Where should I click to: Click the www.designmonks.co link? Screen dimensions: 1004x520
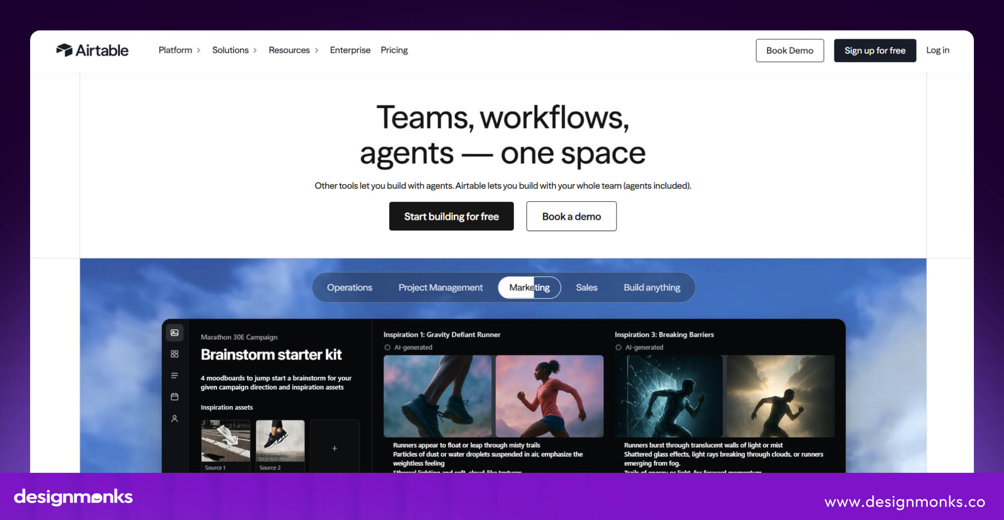905,501
